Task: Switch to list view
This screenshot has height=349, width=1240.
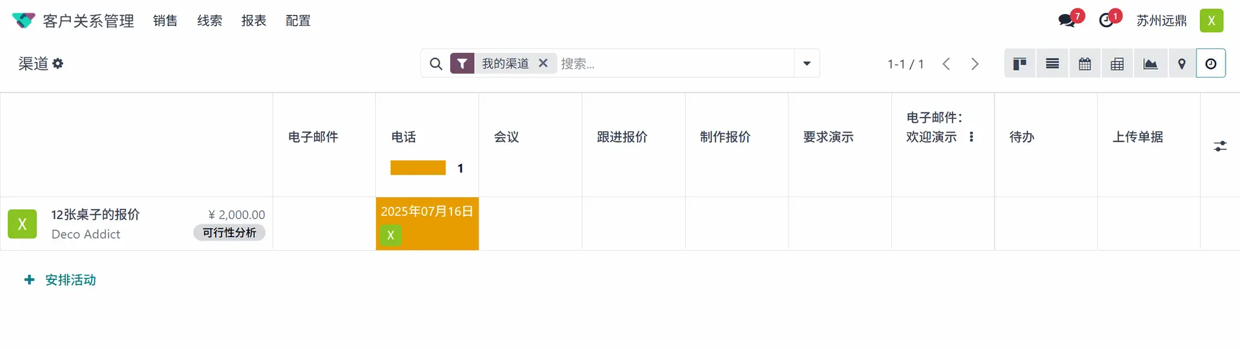Action: click(x=1052, y=63)
